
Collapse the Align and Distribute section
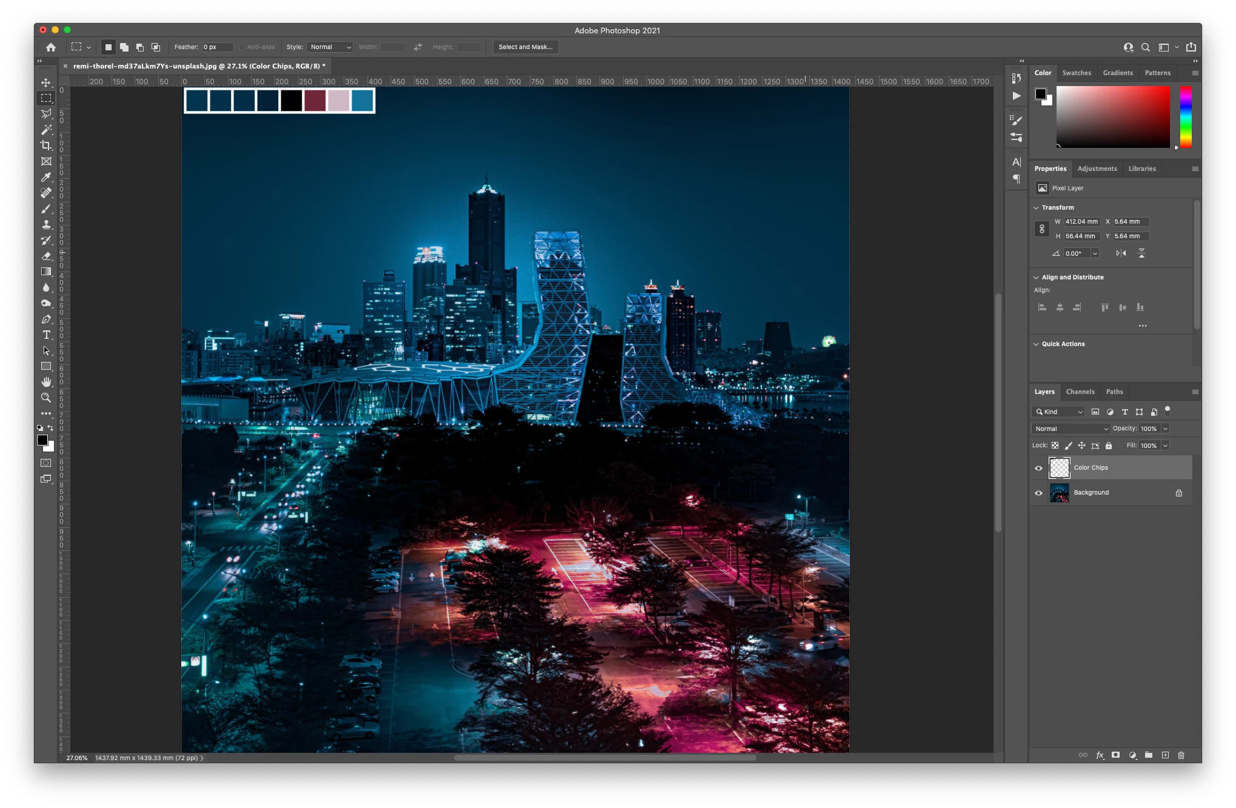(1036, 277)
